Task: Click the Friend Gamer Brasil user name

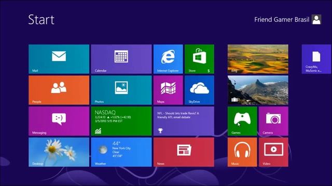Action: coord(282,20)
